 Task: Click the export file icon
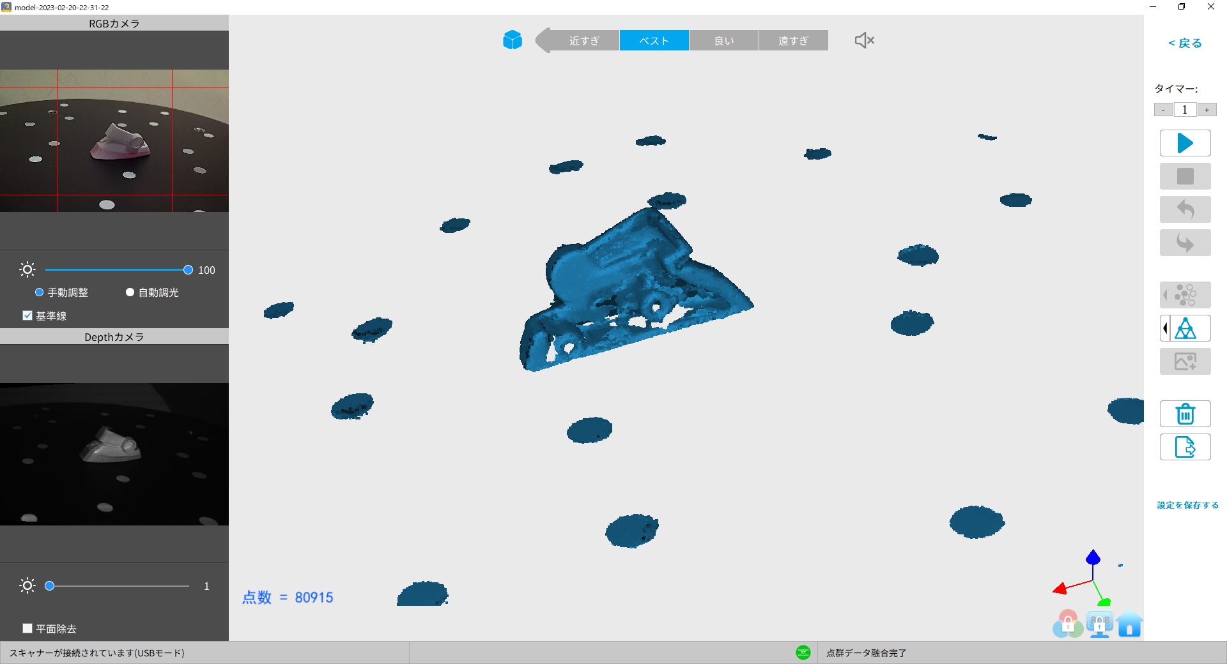click(x=1185, y=448)
